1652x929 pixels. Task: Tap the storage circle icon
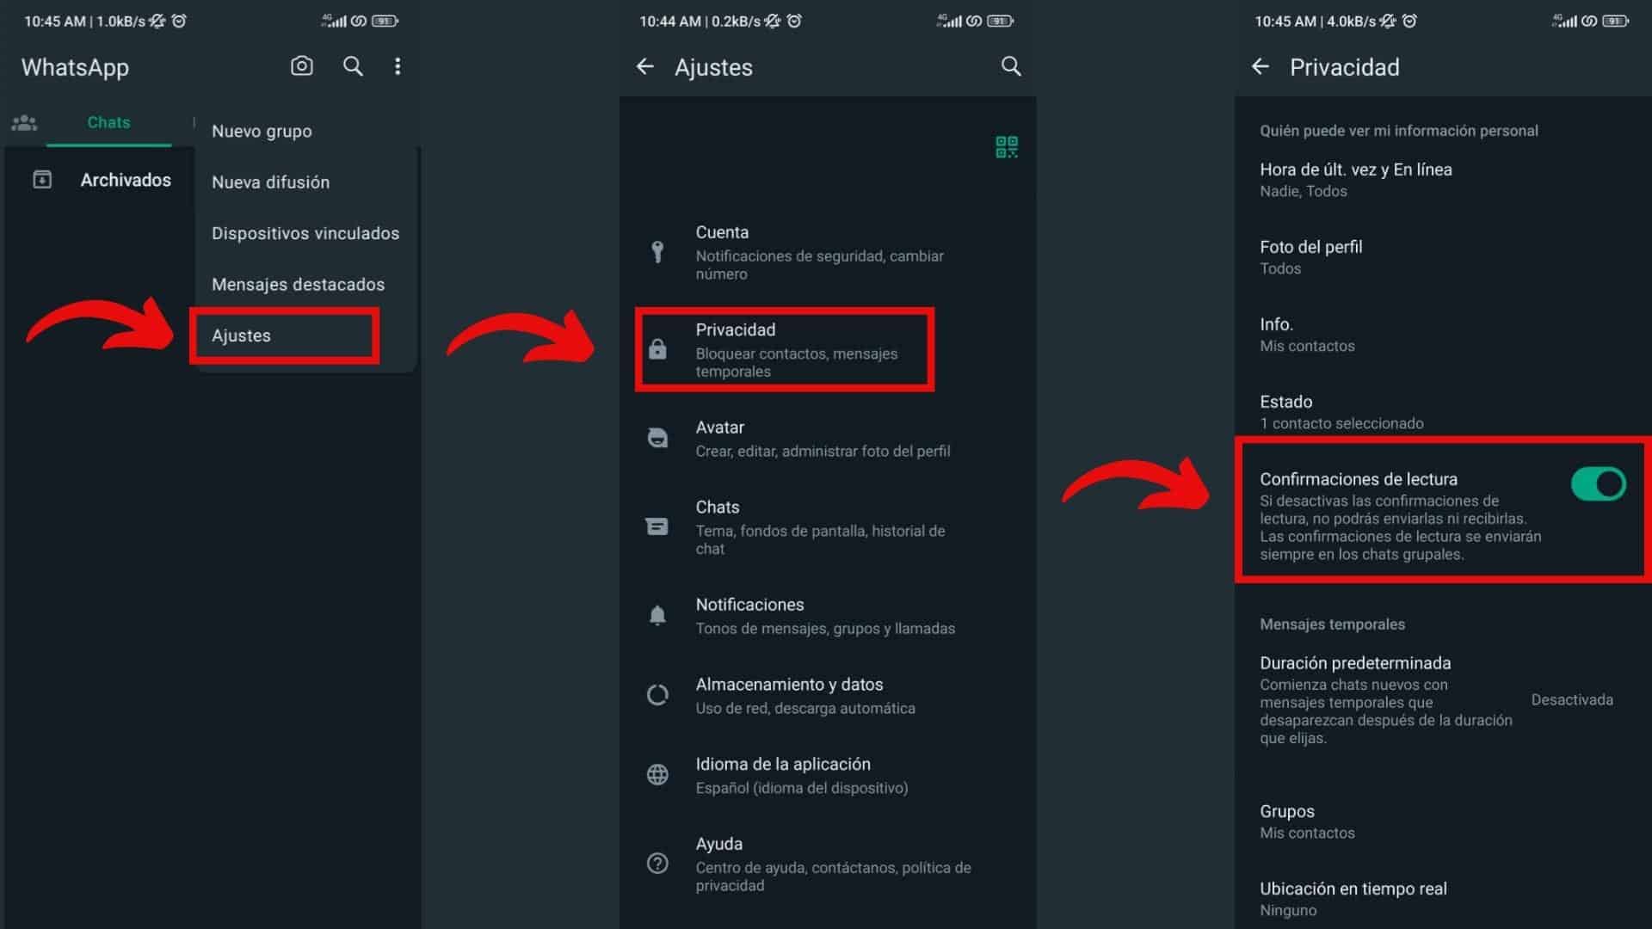pyautogui.click(x=657, y=695)
